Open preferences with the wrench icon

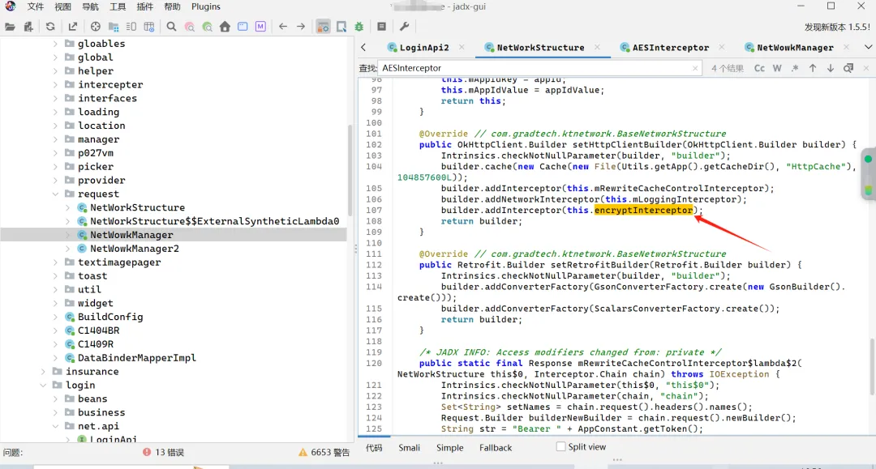(405, 27)
